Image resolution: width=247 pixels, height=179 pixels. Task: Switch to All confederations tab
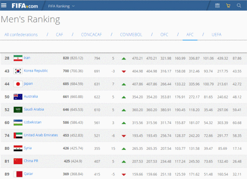click(x=21, y=35)
